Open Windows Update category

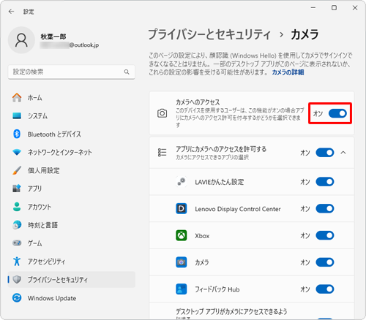click(x=72, y=298)
